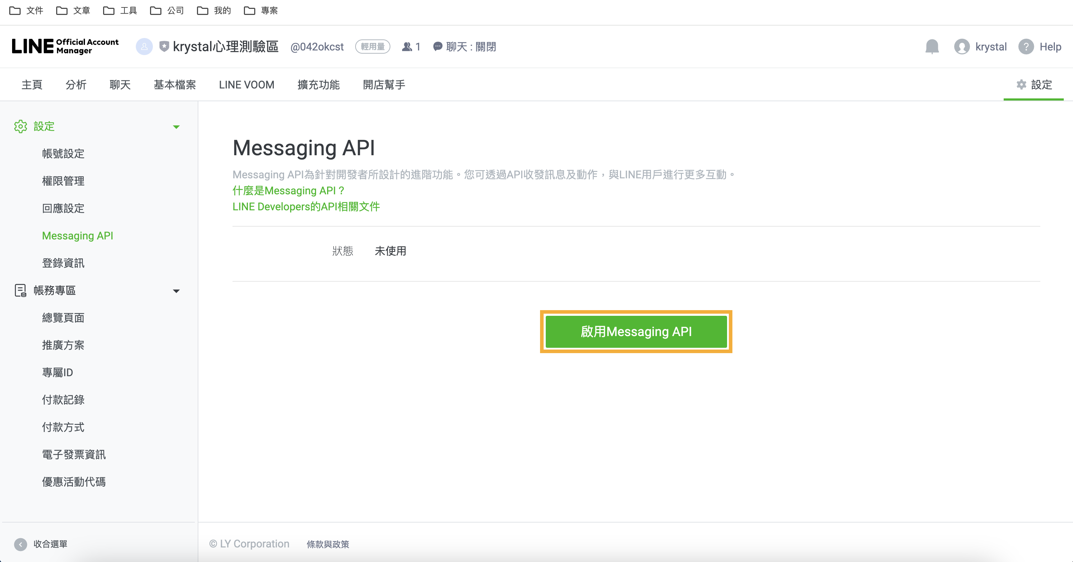Viewport: 1073px width, 562px height.
Task: Open LINE Developers的API相關文件 link
Action: coord(306,206)
